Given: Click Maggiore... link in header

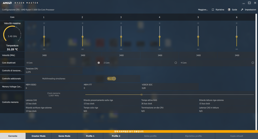Looking at the screenshot, I should [x=203, y=10].
